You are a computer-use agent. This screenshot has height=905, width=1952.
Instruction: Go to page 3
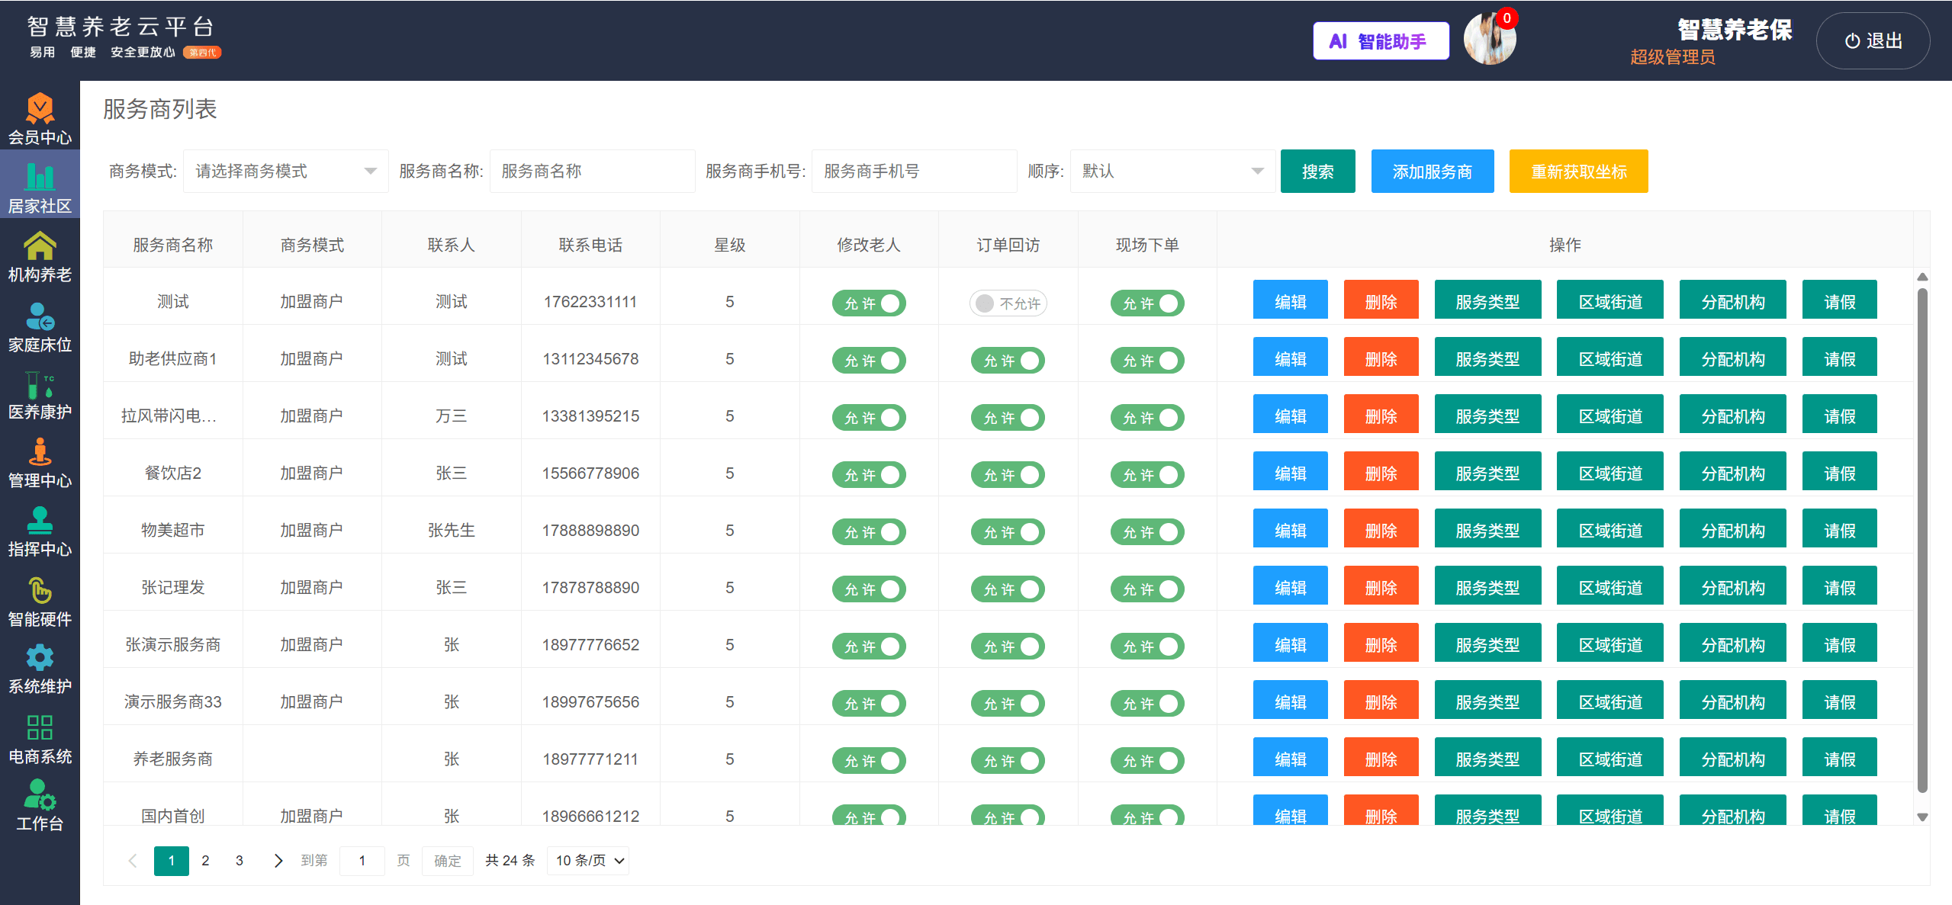click(240, 861)
